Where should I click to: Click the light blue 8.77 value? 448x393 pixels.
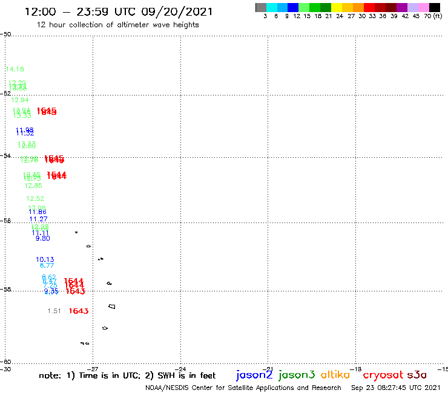47,265
